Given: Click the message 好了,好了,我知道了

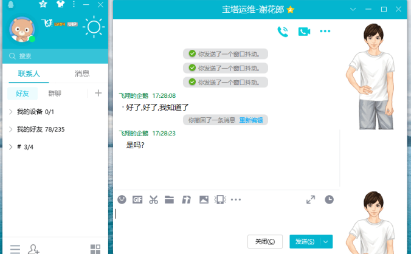Looking at the screenshot, I should point(157,108).
